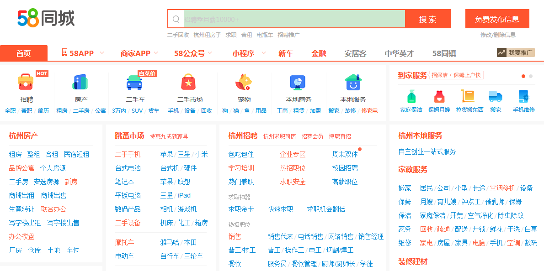Open 速聘直招 link
544x271 pixels.
(x=340, y=136)
